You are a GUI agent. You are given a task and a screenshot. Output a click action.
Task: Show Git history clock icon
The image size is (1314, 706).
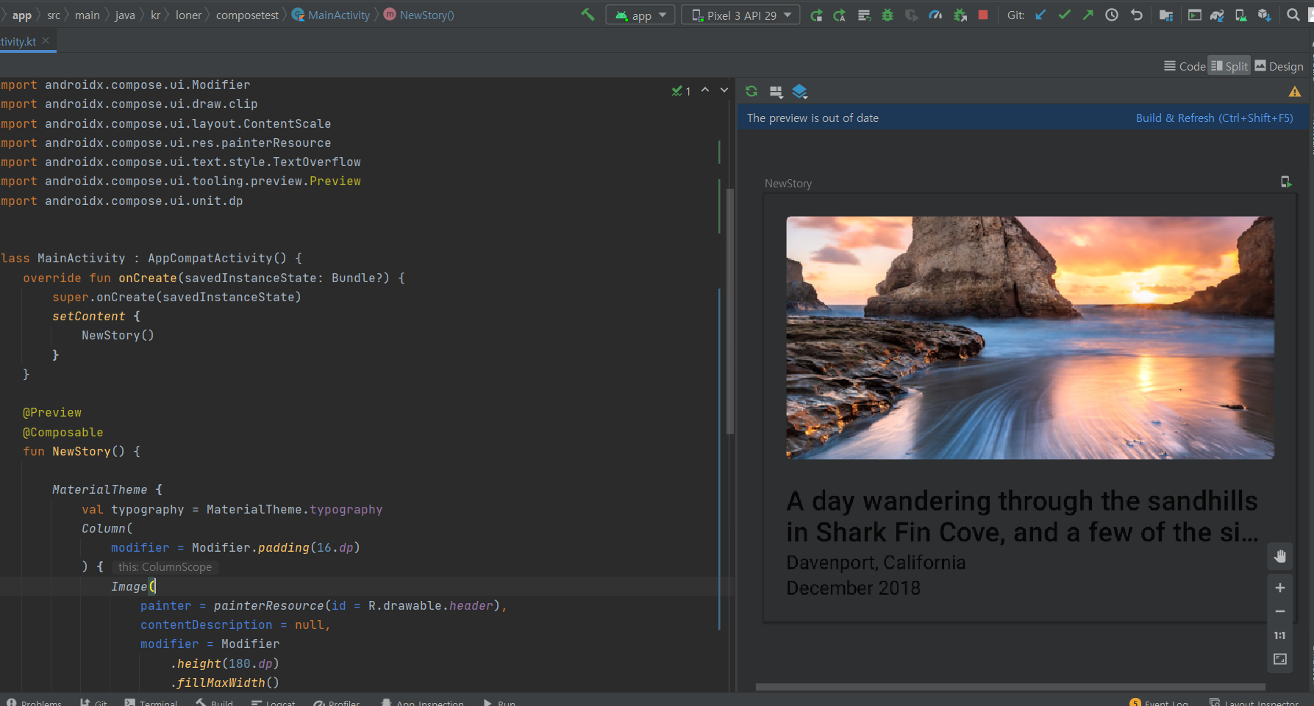click(1112, 15)
